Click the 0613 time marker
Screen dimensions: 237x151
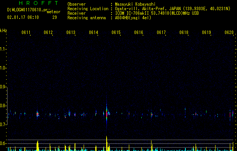pyautogui.click(x=71, y=32)
